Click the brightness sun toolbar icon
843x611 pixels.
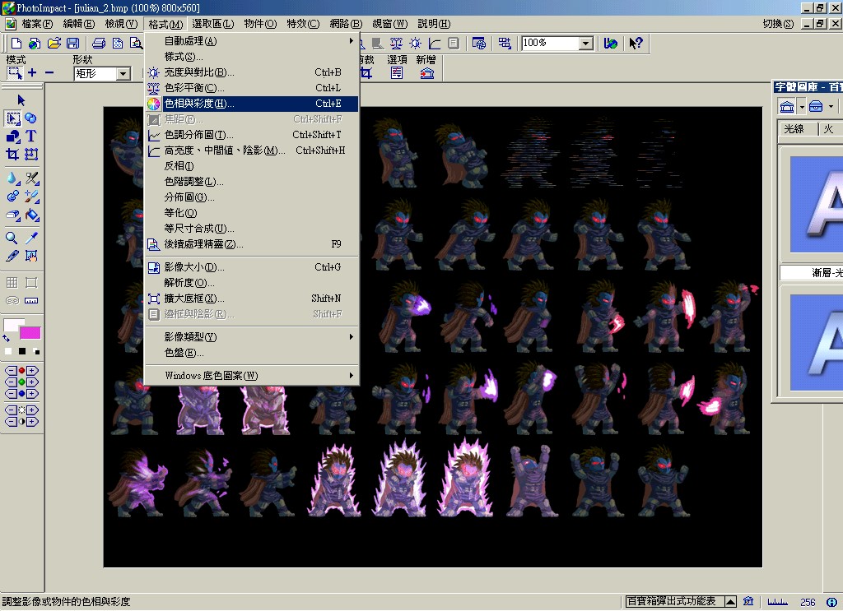click(x=416, y=44)
